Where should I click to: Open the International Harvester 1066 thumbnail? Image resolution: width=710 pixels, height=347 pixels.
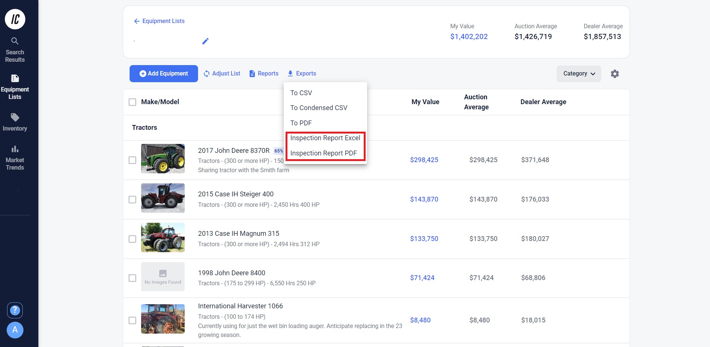click(x=163, y=319)
